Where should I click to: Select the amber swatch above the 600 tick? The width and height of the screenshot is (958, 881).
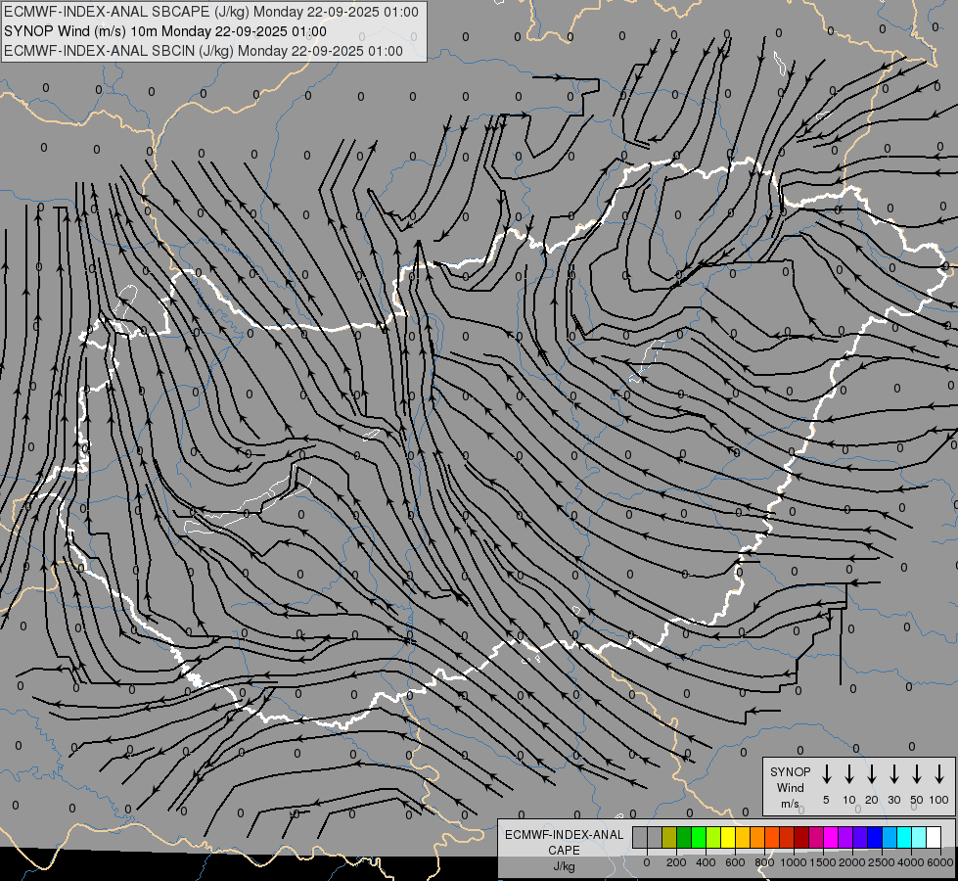point(743,837)
